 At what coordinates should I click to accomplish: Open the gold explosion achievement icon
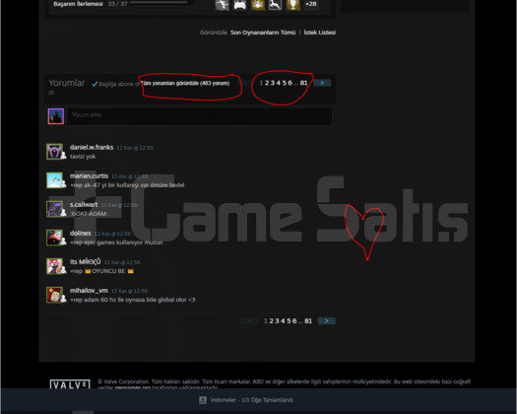point(257,5)
